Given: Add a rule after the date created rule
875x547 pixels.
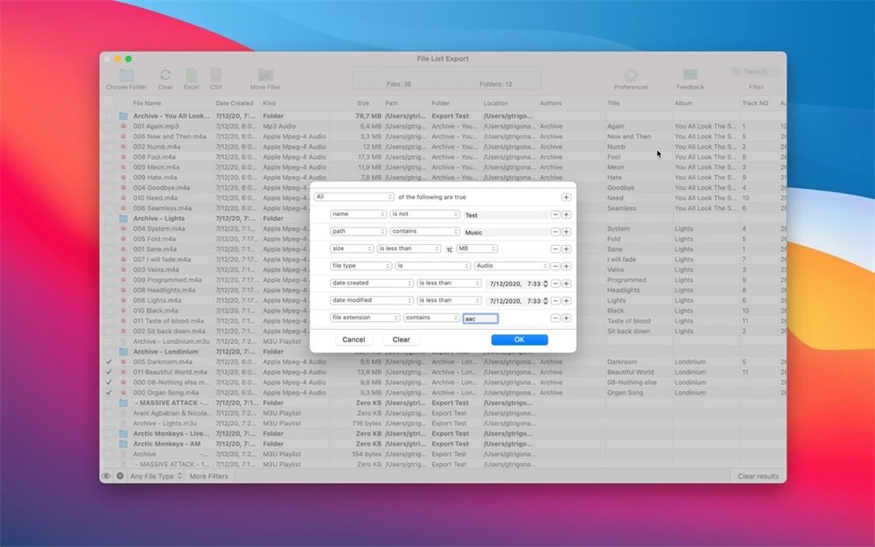Looking at the screenshot, I should click(x=566, y=284).
